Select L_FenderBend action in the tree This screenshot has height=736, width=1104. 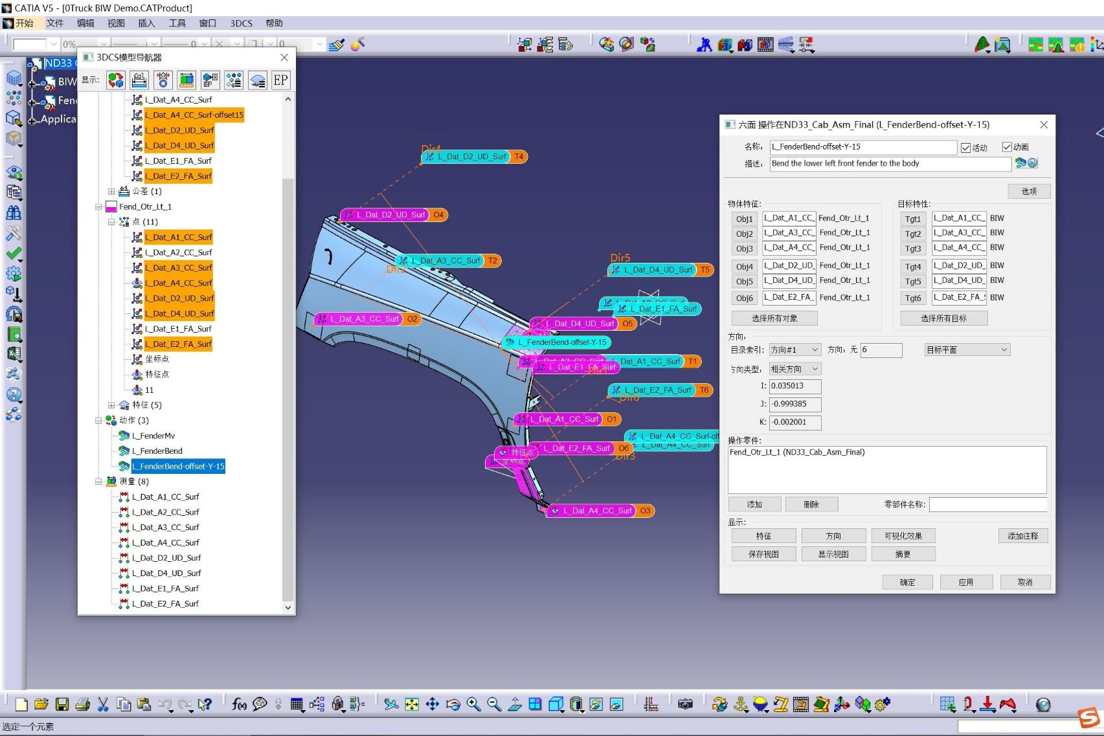point(157,451)
